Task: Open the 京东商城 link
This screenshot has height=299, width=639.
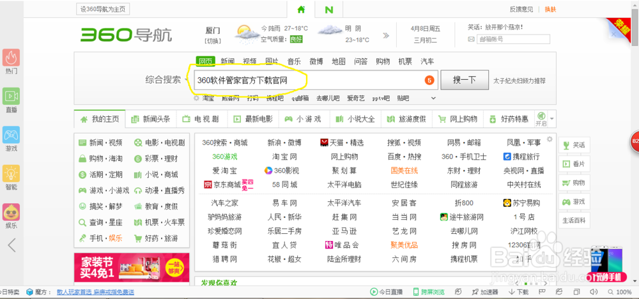Action: [227, 185]
